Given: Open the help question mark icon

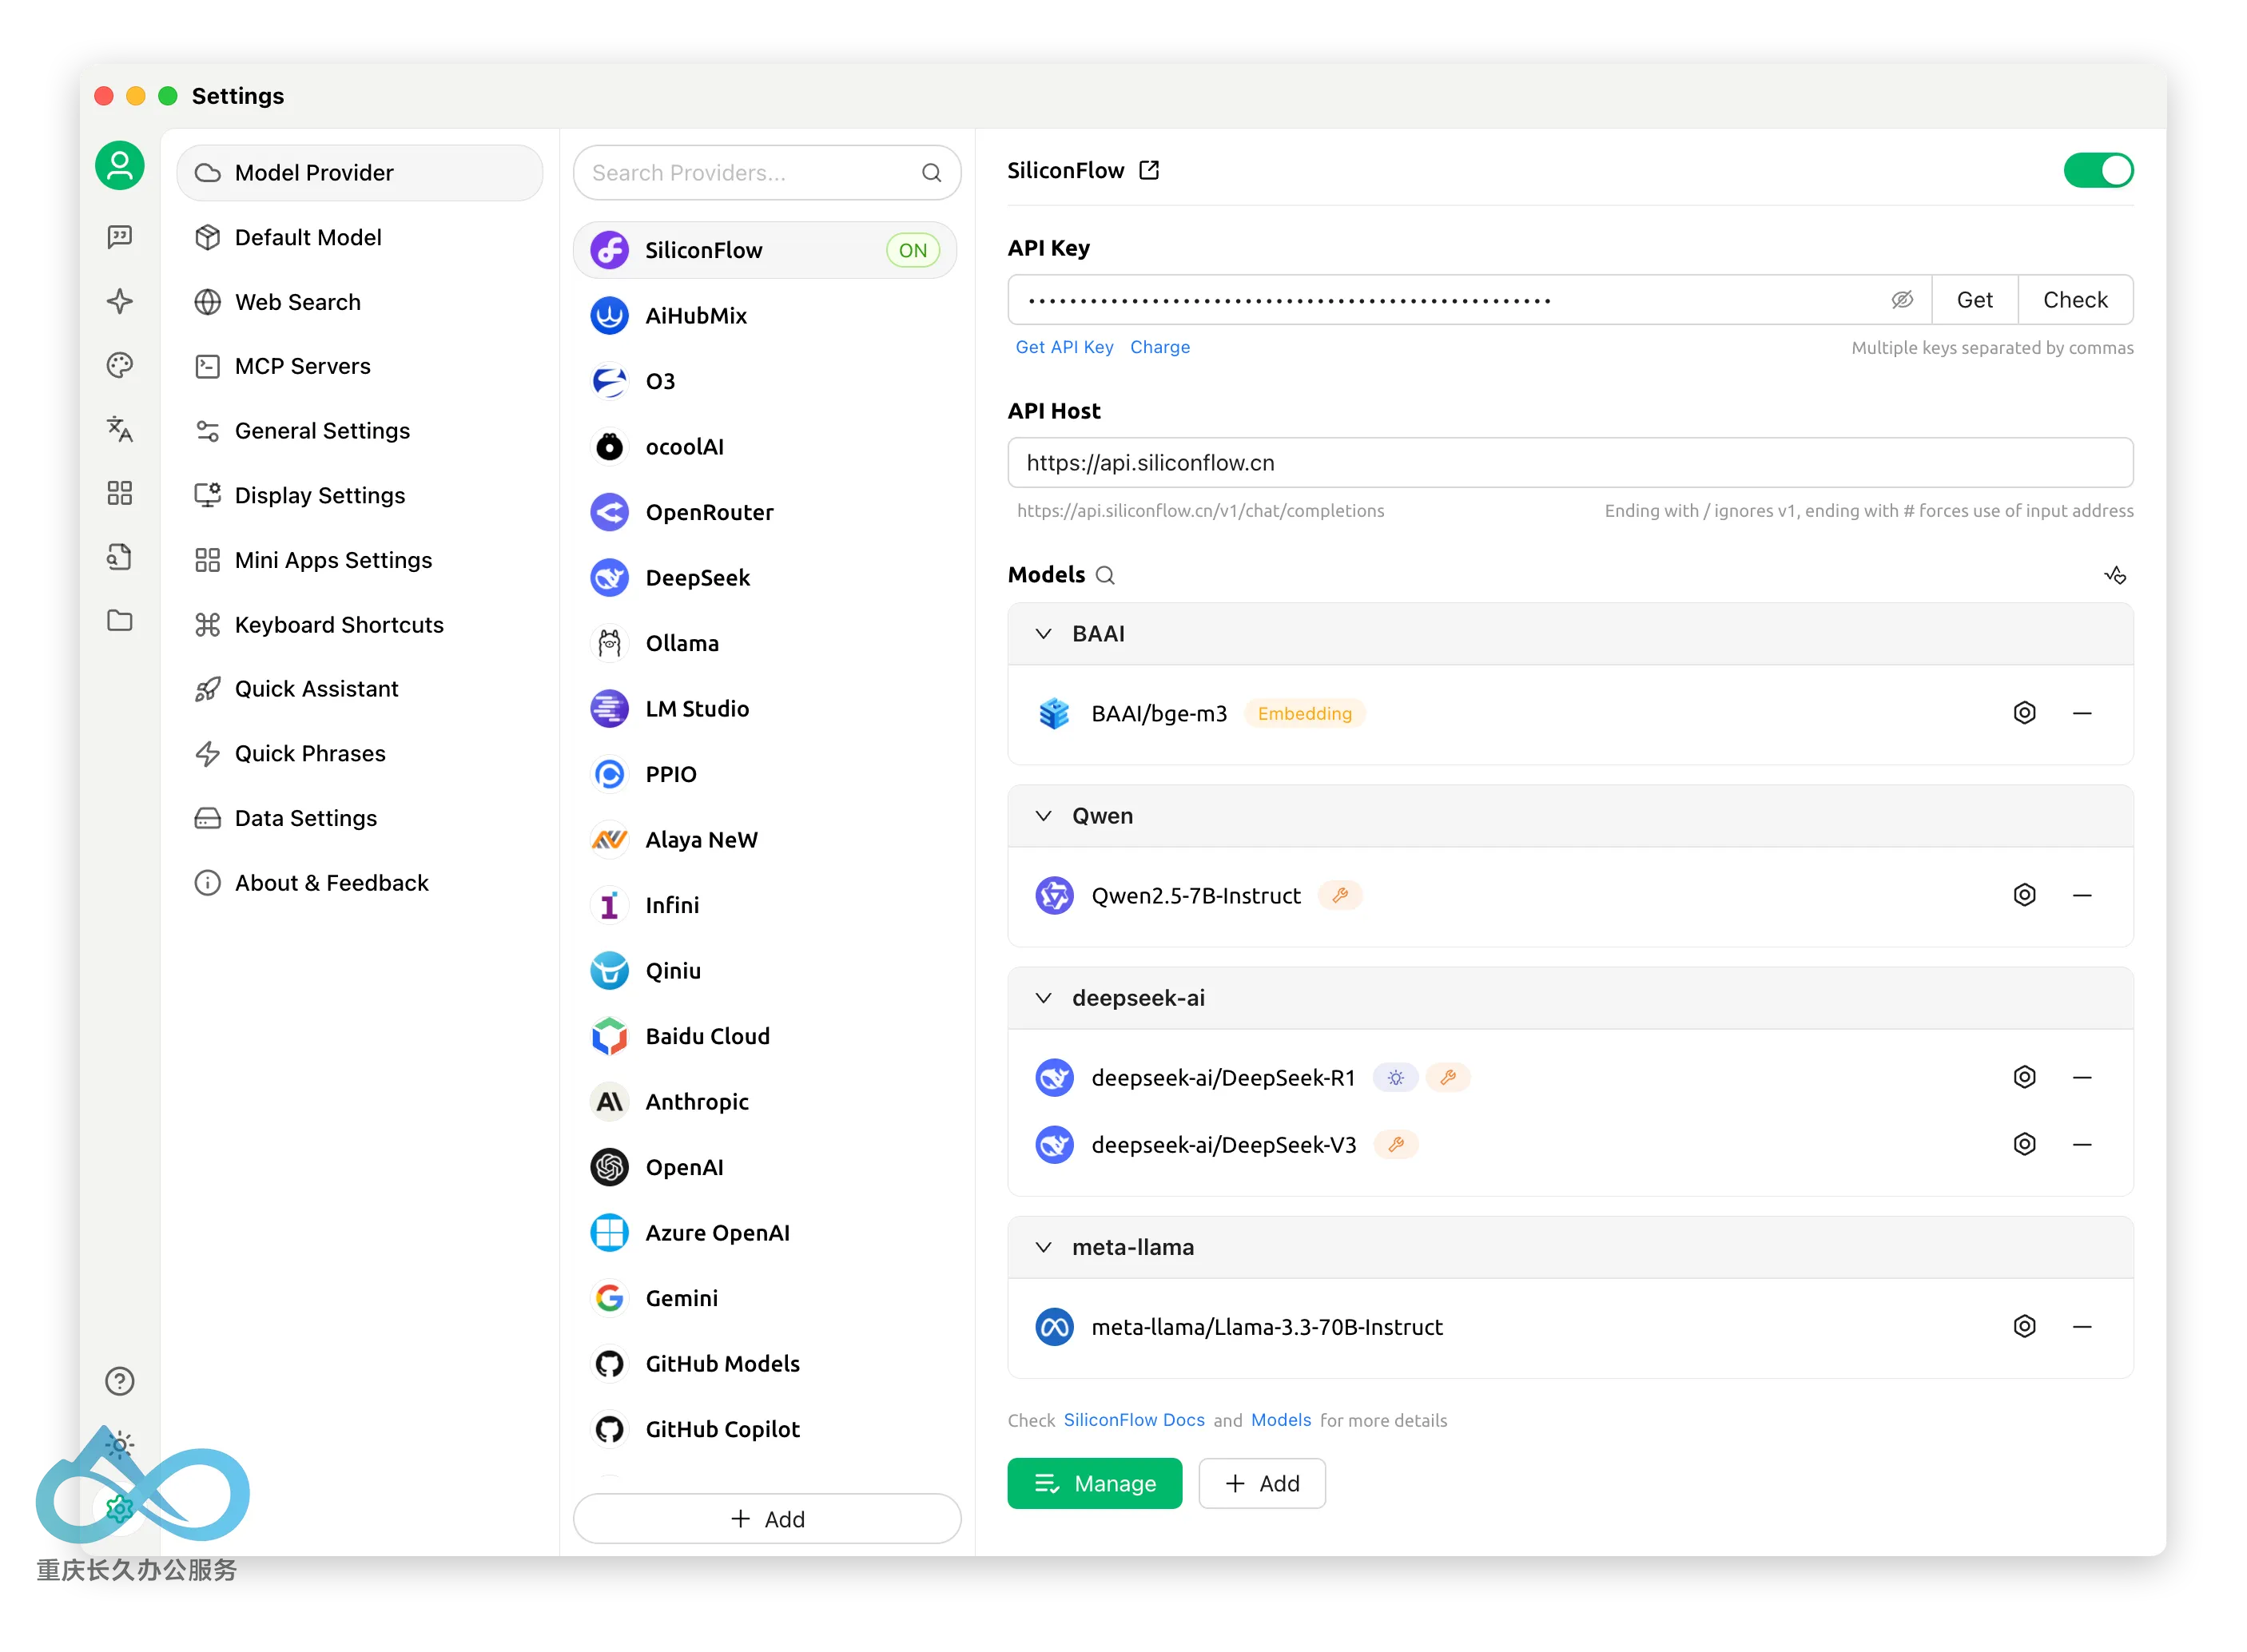Looking at the screenshot, I should (x=120, y=1381).
